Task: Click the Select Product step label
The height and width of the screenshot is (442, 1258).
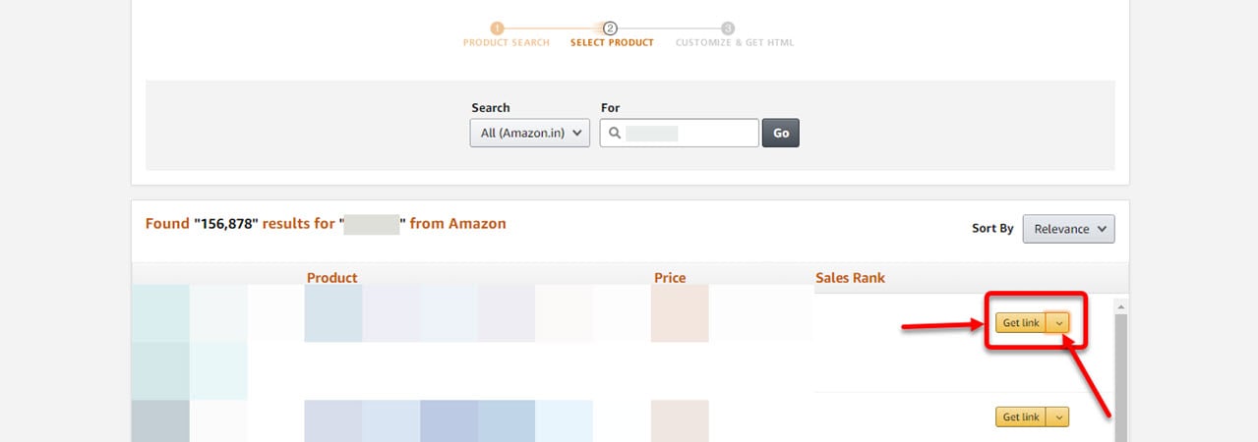Action: pyautogui.click(x=612, y=43)
